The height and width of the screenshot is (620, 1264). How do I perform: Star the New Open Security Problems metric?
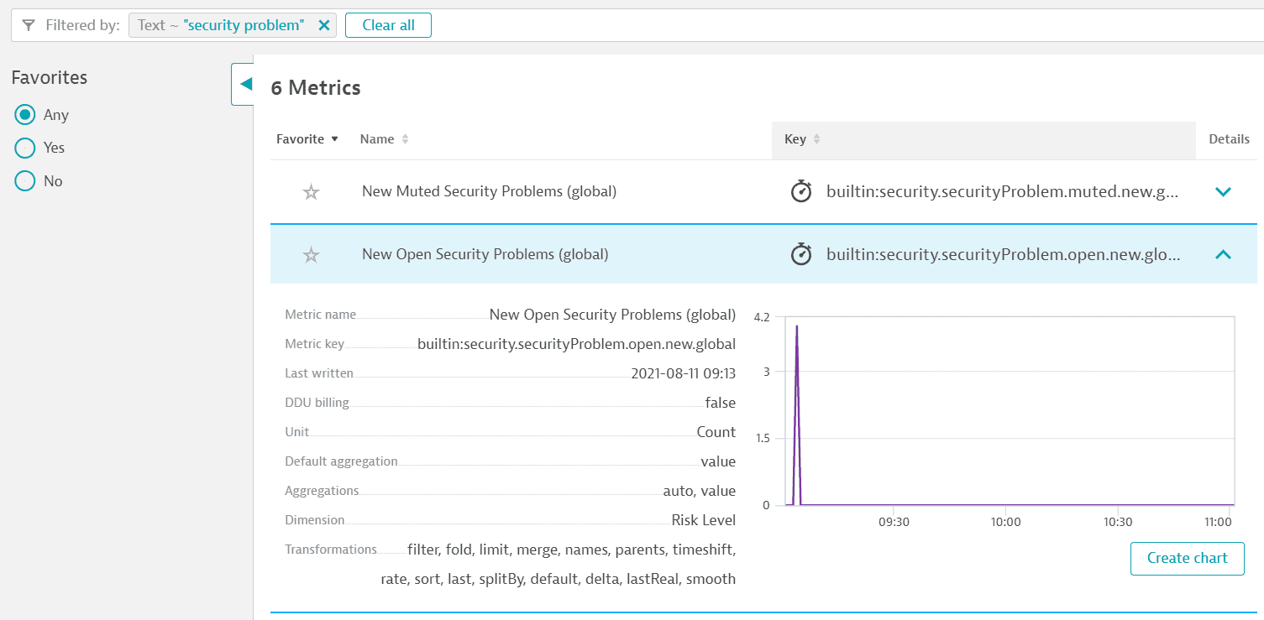311,255
